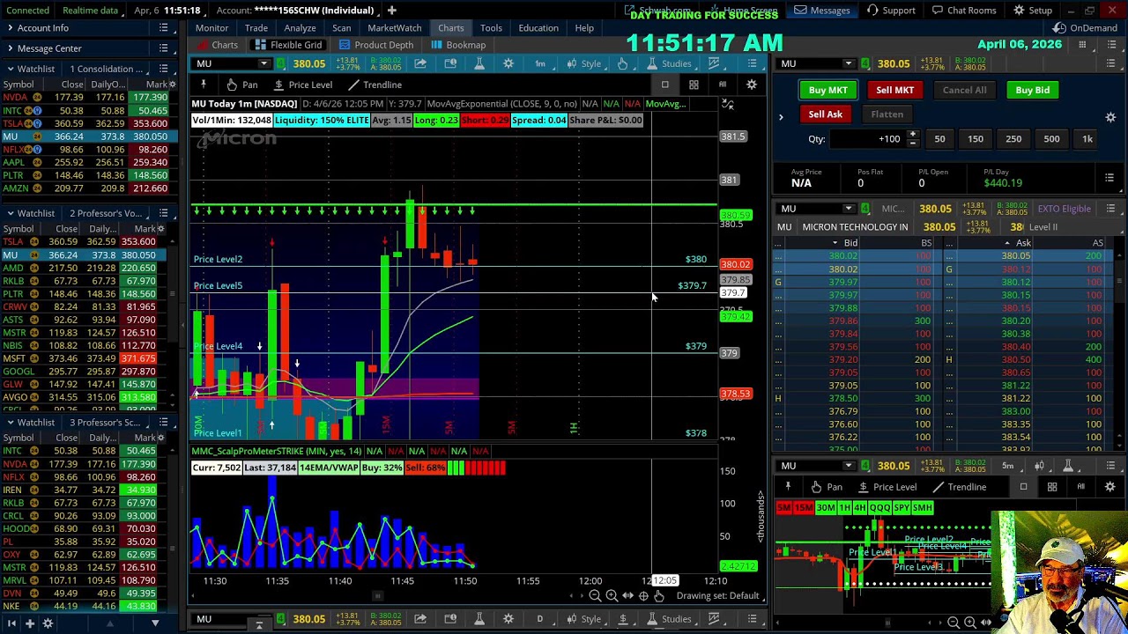Image resolution: width=1128 pixels, height=634 pixels.
Task: Toggle the QQQ green button
Action: pos(879,508)
